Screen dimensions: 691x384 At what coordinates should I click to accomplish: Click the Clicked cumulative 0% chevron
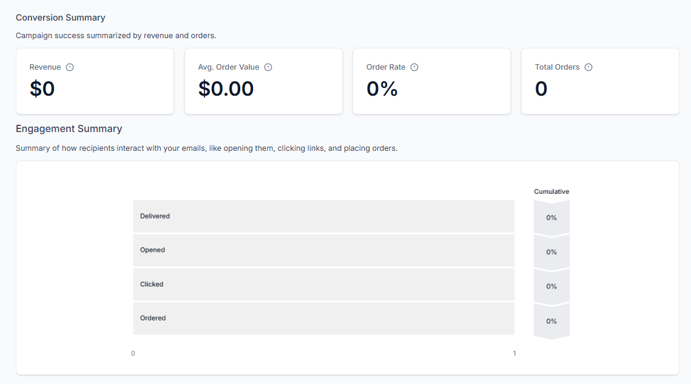coord(551,286)
